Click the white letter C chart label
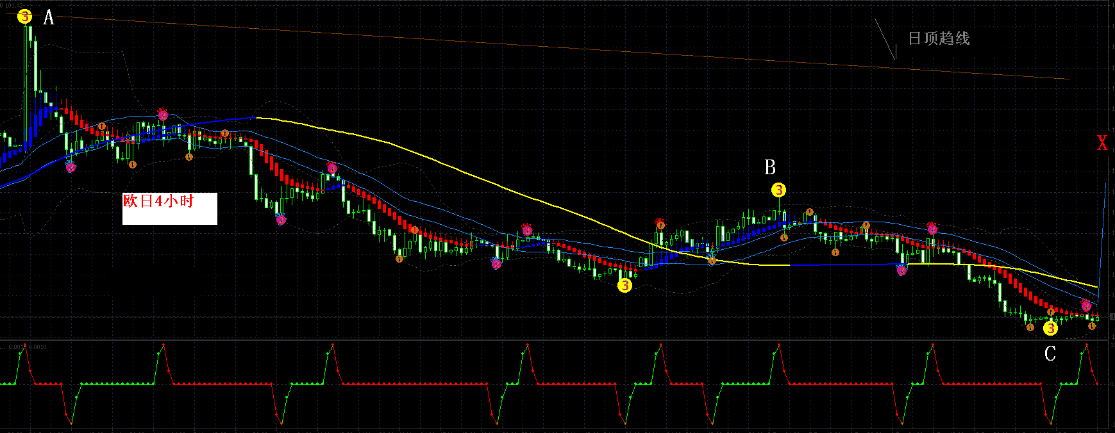 pyautogui.click(x=1050, y=354)
